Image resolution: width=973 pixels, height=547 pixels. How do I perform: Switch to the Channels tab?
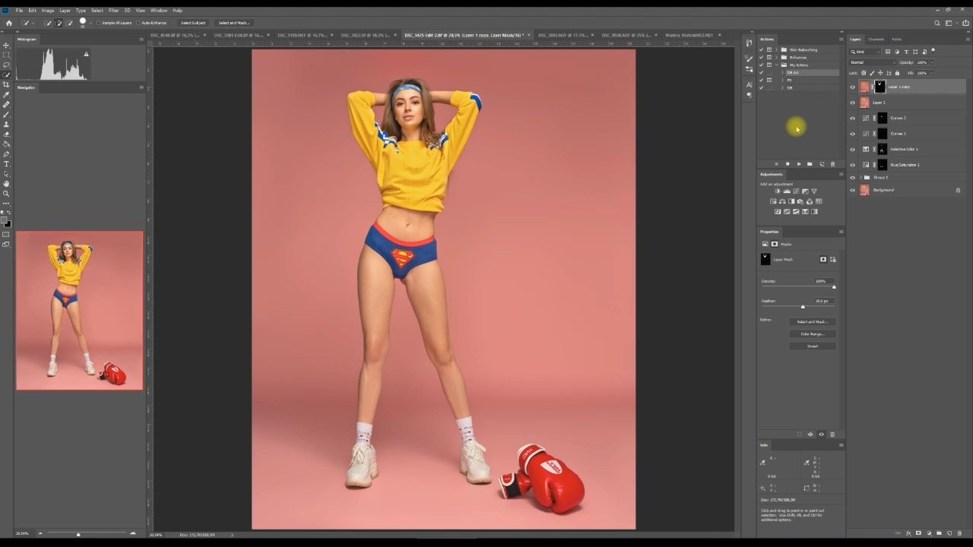[x=876, y=39]
